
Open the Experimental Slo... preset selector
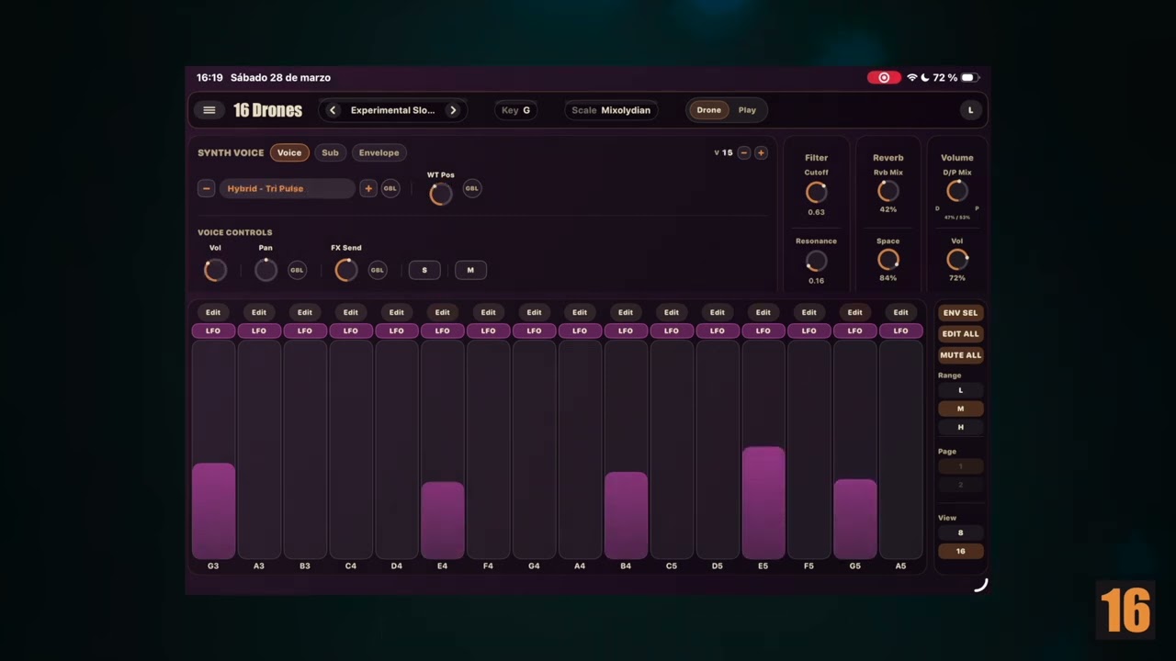[392, 110]
